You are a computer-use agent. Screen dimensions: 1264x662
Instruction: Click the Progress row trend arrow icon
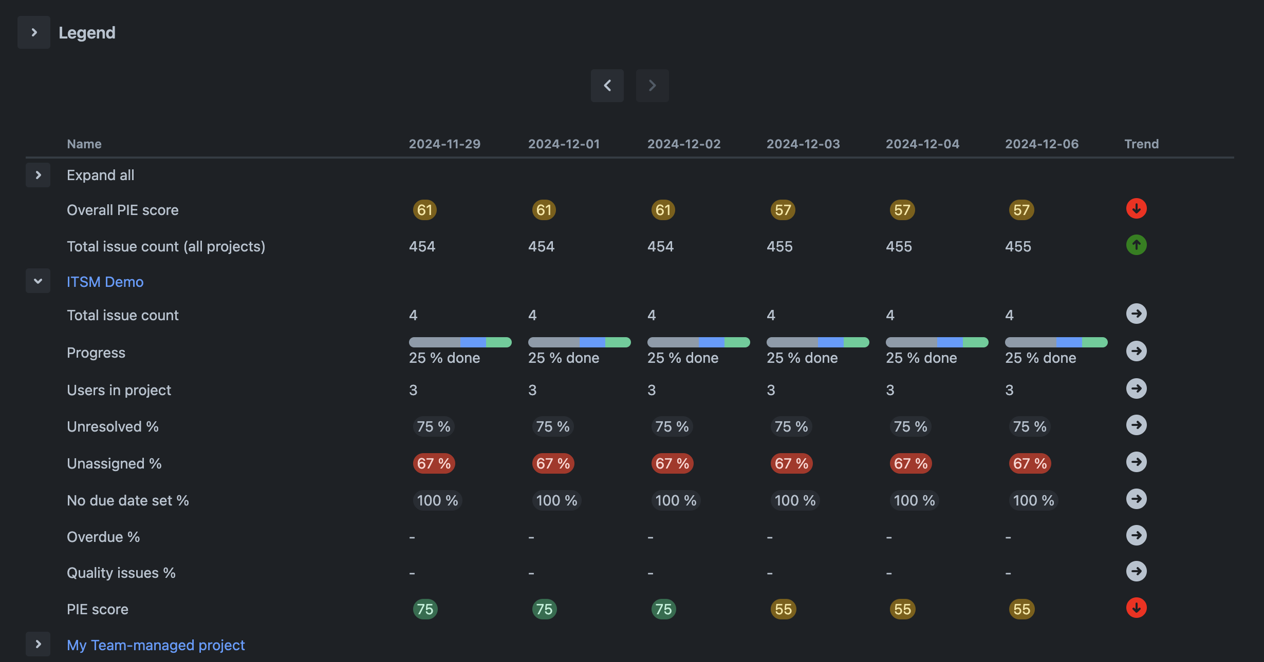tap(1136, 351)
